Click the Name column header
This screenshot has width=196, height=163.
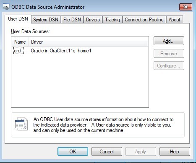(x=20, y=42)
